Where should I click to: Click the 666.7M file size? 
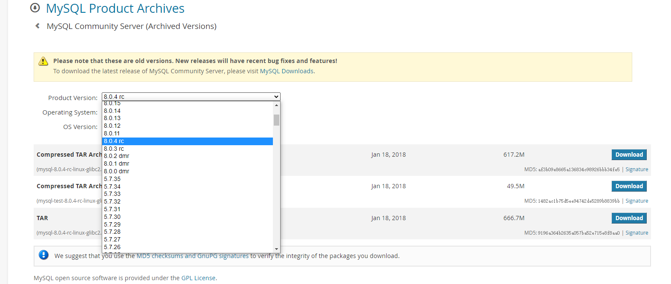514,218
